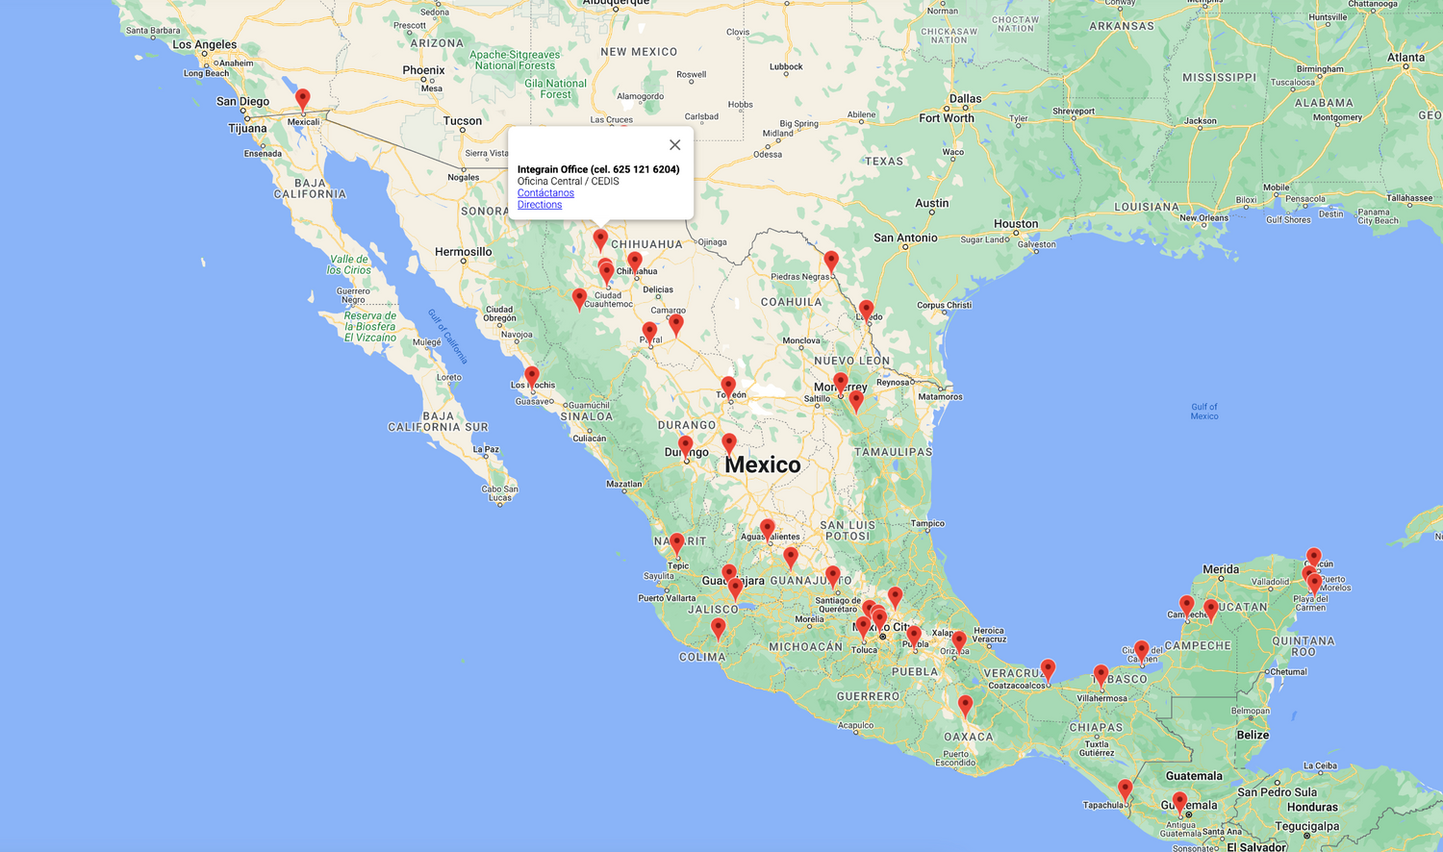Open the pin at Tapachula
The height and width of the screenshot is (852, 1443).
point(1125,789)
